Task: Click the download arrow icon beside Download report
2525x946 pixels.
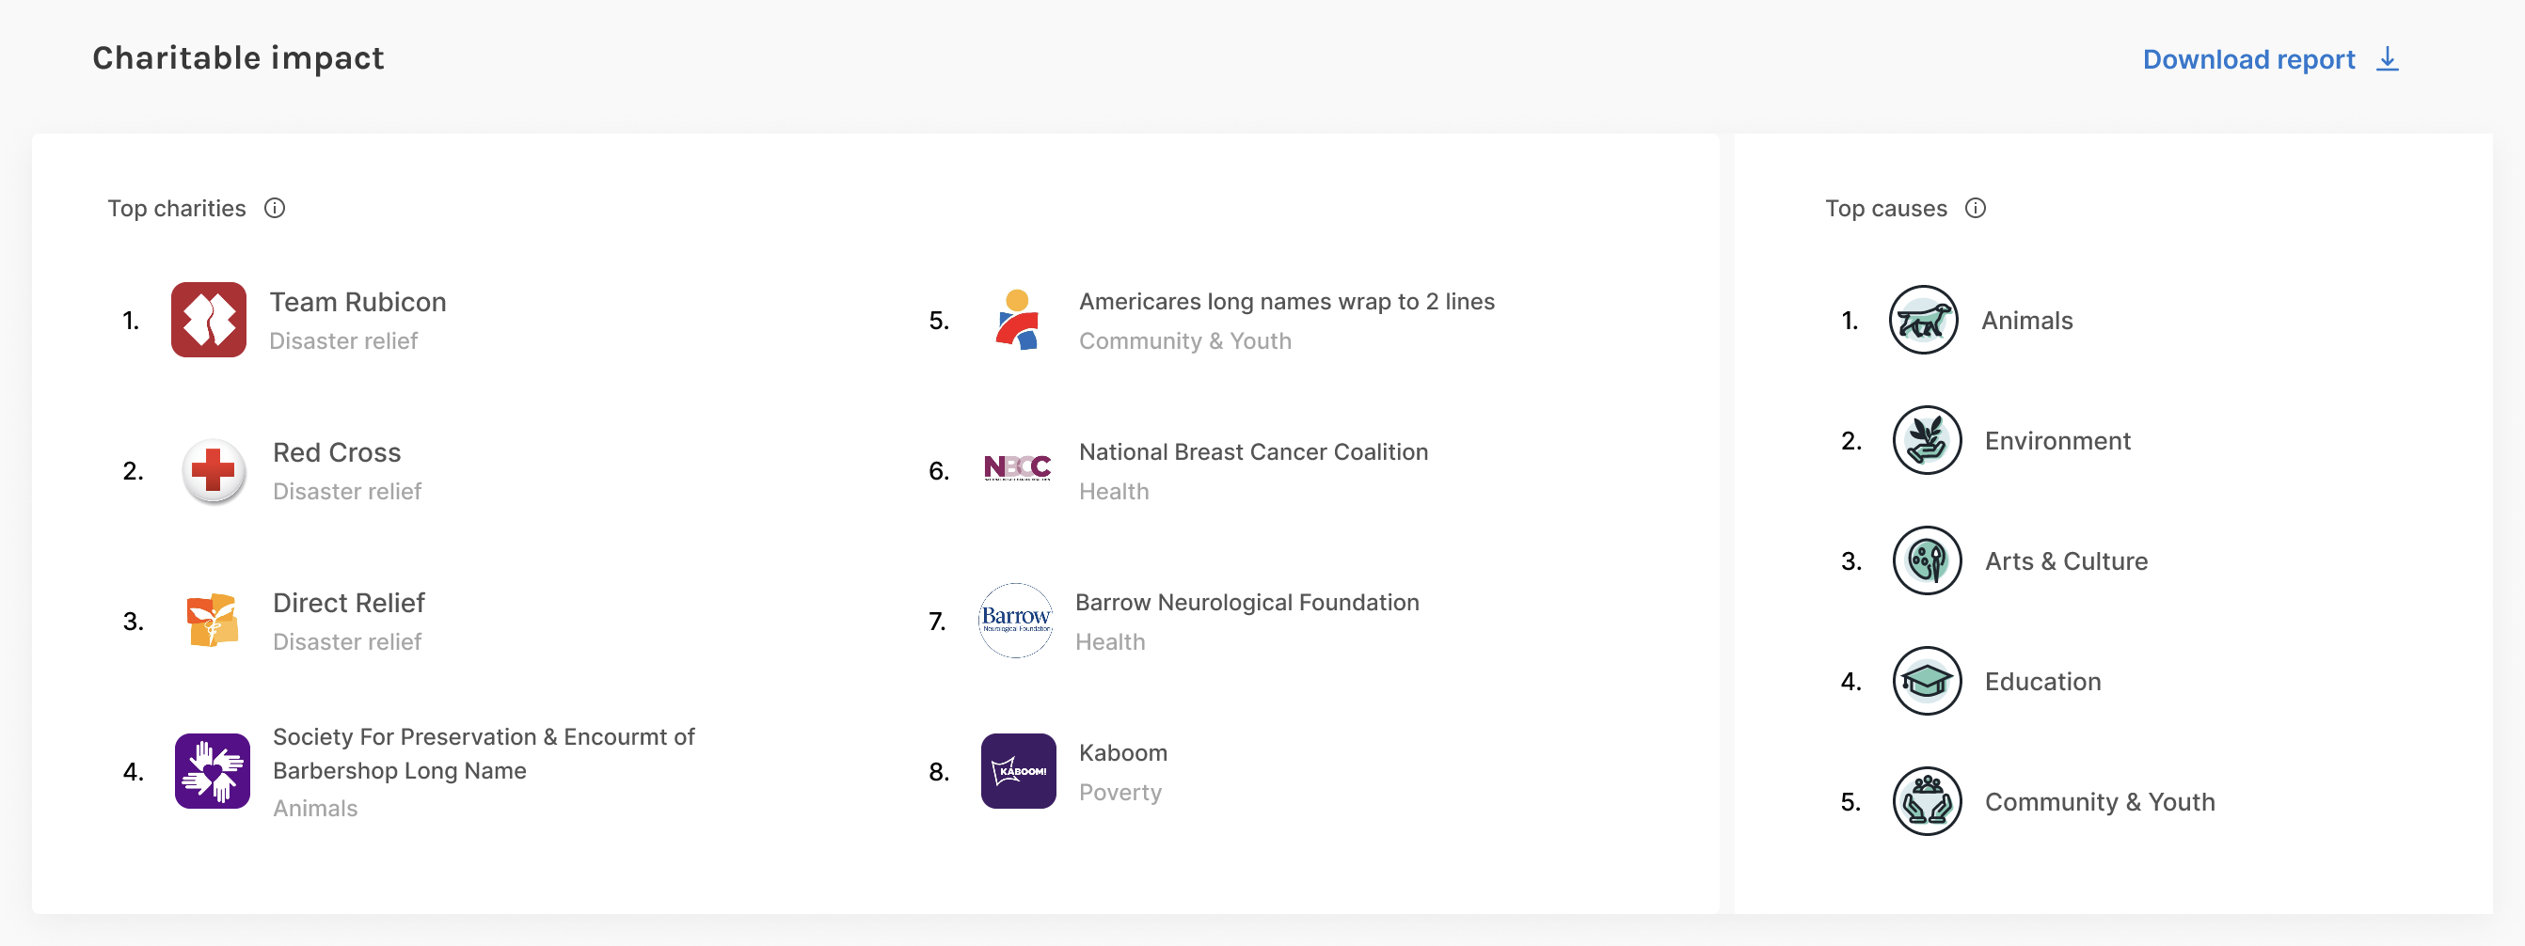Action: (2388, 58)
